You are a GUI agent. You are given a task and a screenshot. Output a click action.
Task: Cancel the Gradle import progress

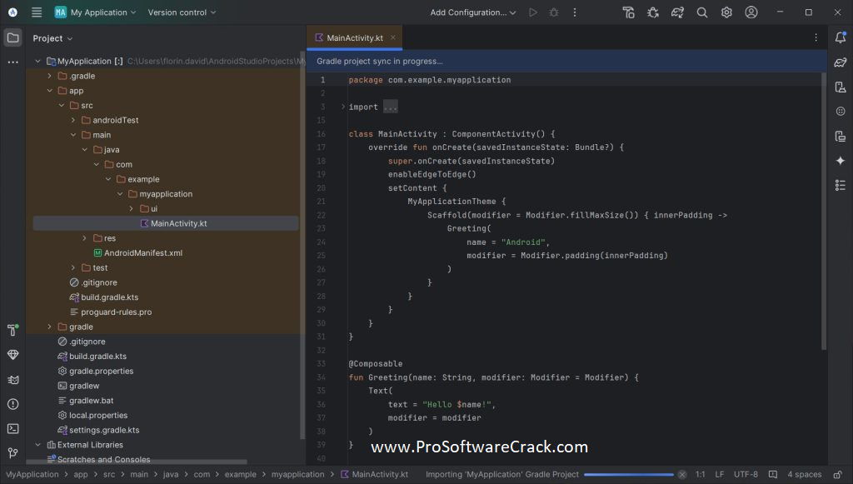point(681,474)
